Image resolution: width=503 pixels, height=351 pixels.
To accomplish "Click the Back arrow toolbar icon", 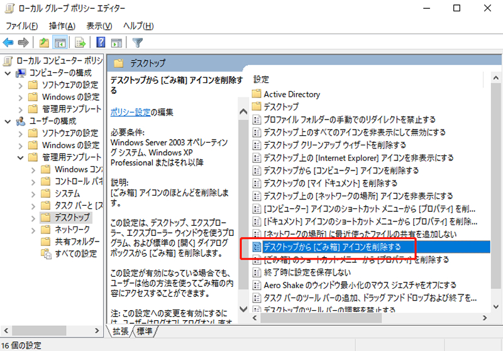I will tap(8, 42).
